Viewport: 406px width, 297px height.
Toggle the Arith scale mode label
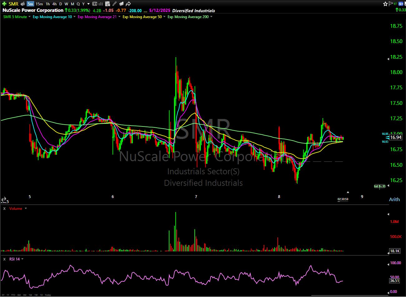pos(394,199)
